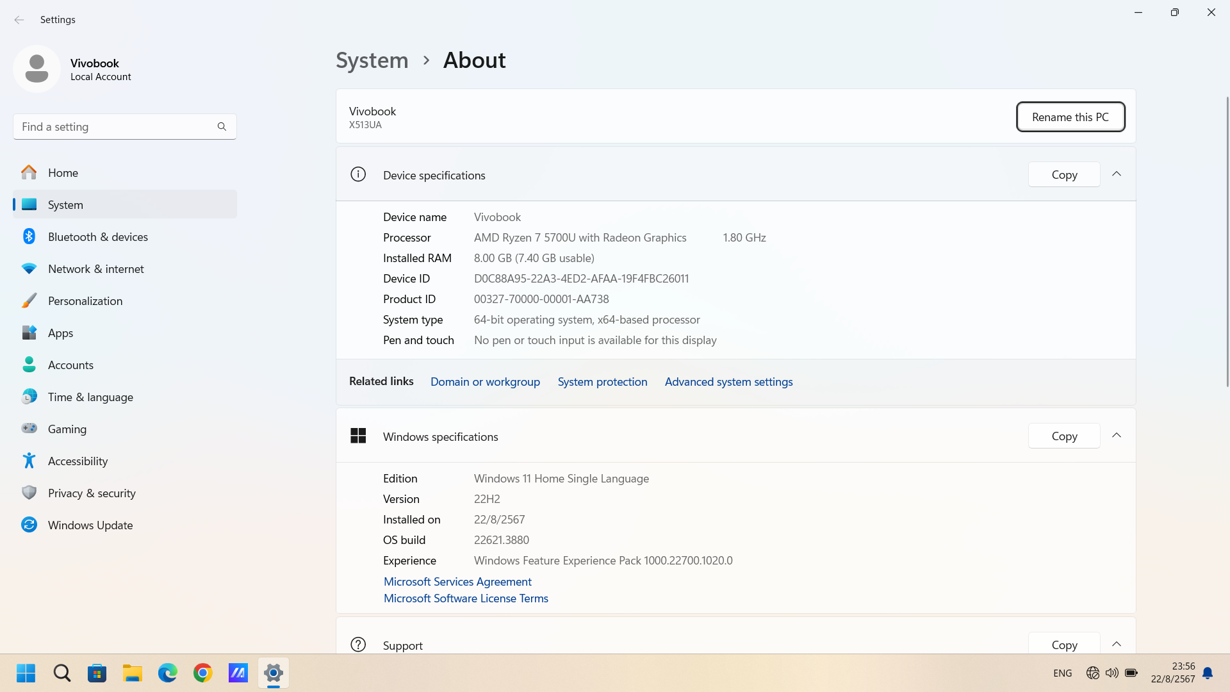Viewport: 1230px width, 692px height.
Task: Click the Find a setting search box
Action: click(x=125, y=127)
